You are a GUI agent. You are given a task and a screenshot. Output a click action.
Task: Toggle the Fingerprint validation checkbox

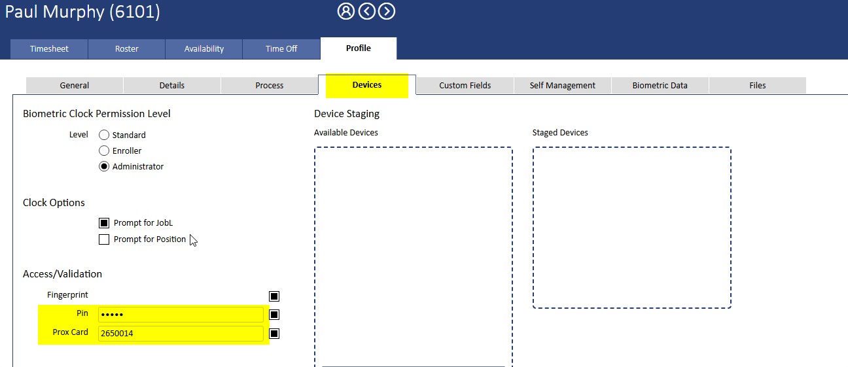(274, 296)
